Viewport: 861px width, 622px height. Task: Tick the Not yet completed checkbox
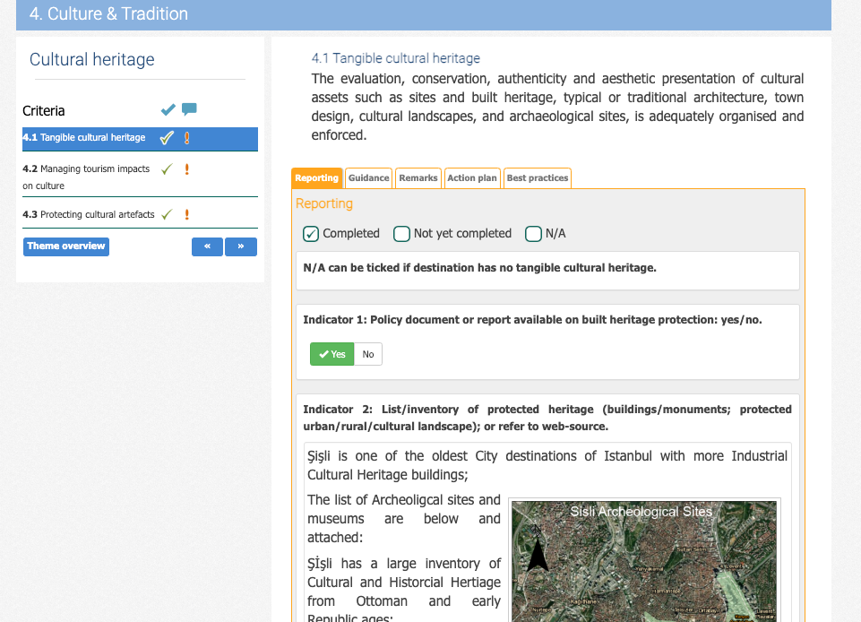tap(401, 234)
